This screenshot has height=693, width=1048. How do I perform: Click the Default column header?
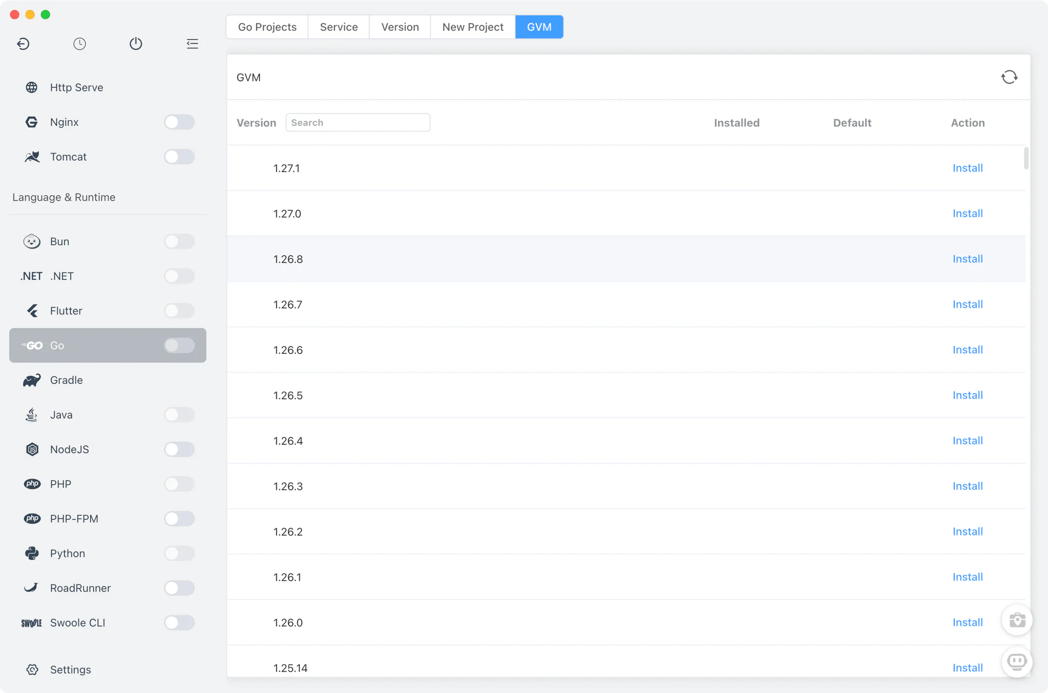coord(852,123)
